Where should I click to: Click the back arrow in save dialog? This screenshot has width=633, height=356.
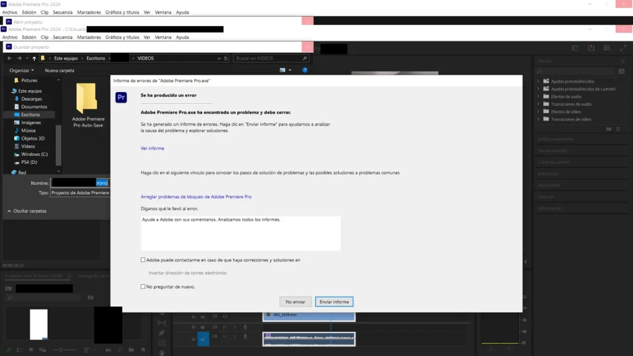[x=9, y=58]
